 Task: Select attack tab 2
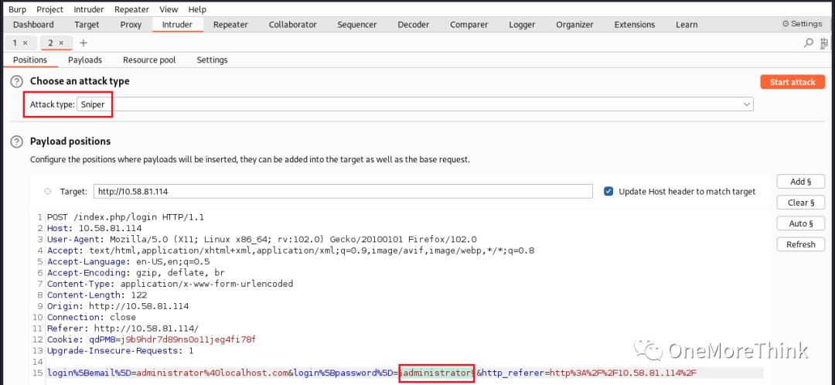[x=50, y=43]
